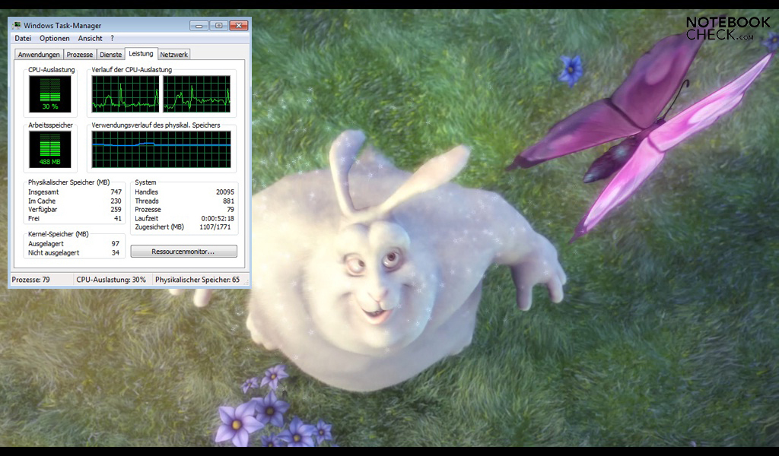The width and height of the screenshot is (779, 456).
Task: Switch to the Anwendungen tab
Action: coord(39,55)
